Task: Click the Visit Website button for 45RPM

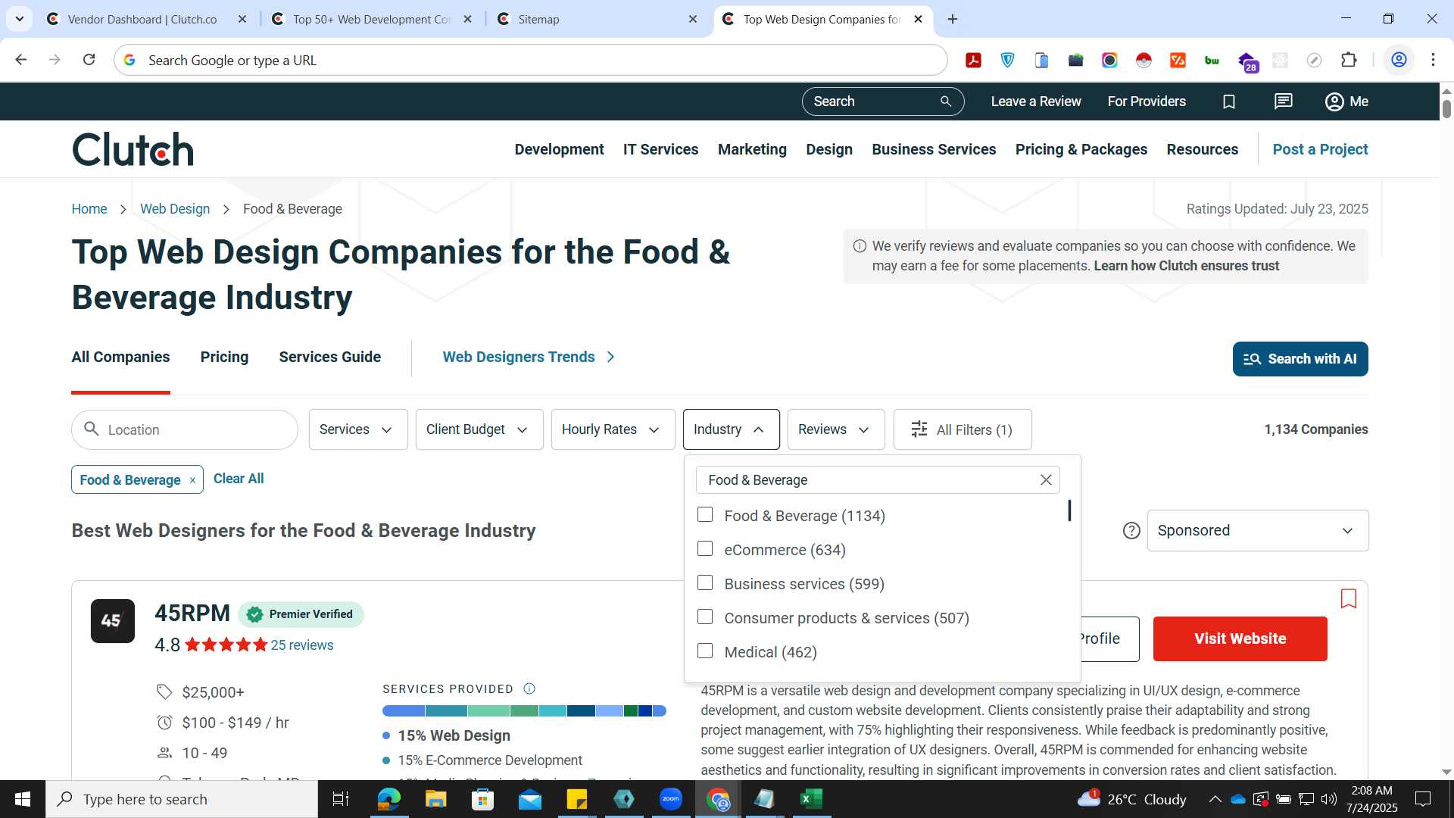Action: pyautogui.click(x=1240, y=639)
